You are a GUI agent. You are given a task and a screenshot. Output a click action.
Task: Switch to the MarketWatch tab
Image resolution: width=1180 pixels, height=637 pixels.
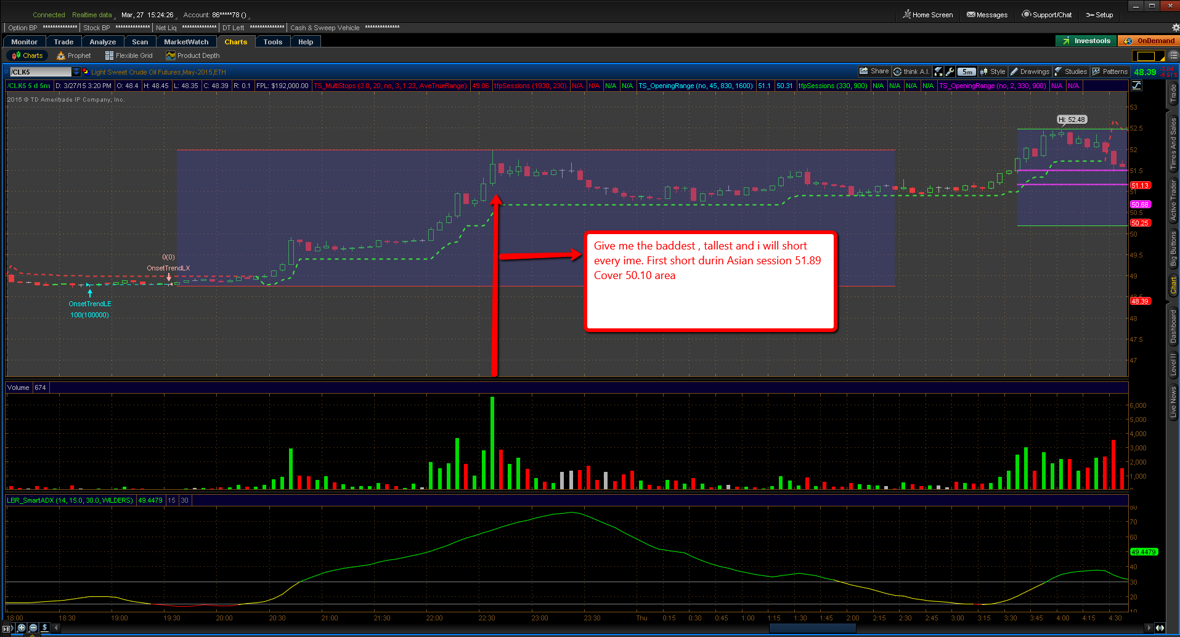(x=186, y=42)
